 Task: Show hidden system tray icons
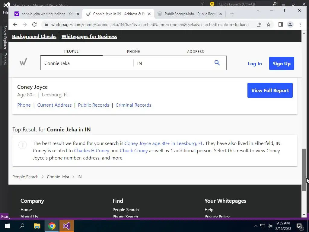[x=255, y=226]
